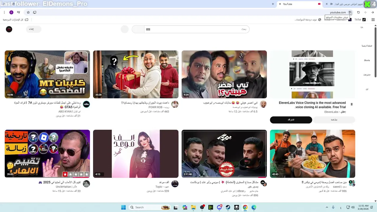Open taskbar volume control
This screenshot has width=377, height=212.
pyautogui.click(x=353, y=207)
